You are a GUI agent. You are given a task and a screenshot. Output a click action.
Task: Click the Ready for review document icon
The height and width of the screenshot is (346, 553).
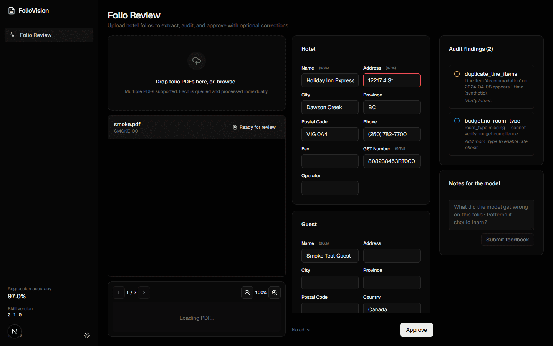(x=235, y=127)
